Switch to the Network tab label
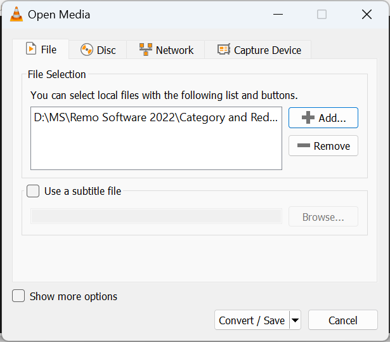Screen dimensions: 390x342 [x=174, y=50]
